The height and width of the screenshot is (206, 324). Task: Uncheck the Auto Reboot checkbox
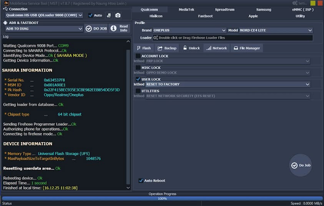click(x=141, y=180)
